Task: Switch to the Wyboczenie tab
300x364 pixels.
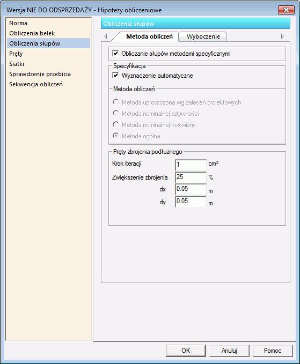Action: pos(203,36)
